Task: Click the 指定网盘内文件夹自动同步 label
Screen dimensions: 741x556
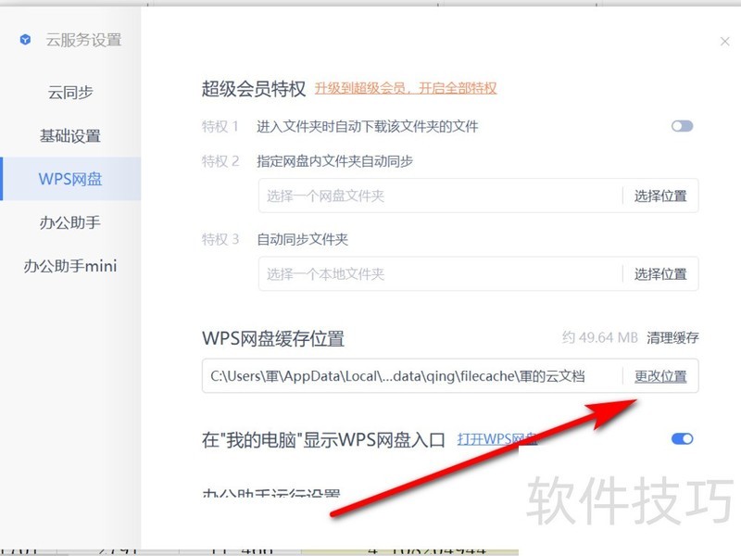Action: pos(334,161)
